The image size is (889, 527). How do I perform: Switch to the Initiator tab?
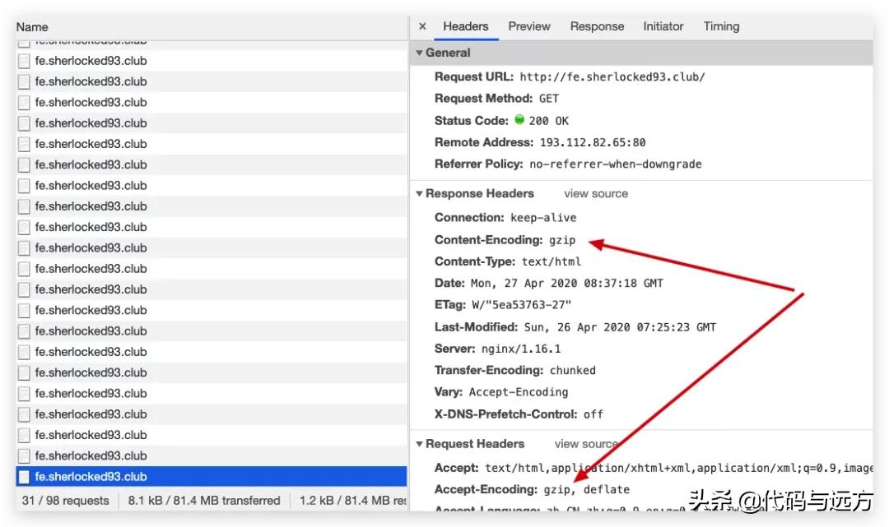pos(663,26)
